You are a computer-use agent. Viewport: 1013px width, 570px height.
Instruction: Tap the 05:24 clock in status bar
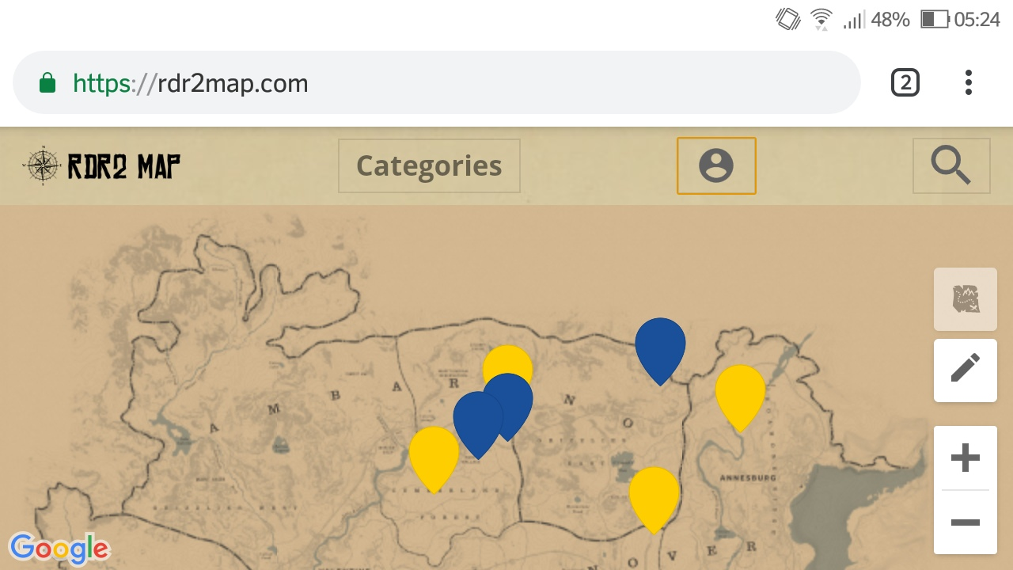[x=977, y=20]
